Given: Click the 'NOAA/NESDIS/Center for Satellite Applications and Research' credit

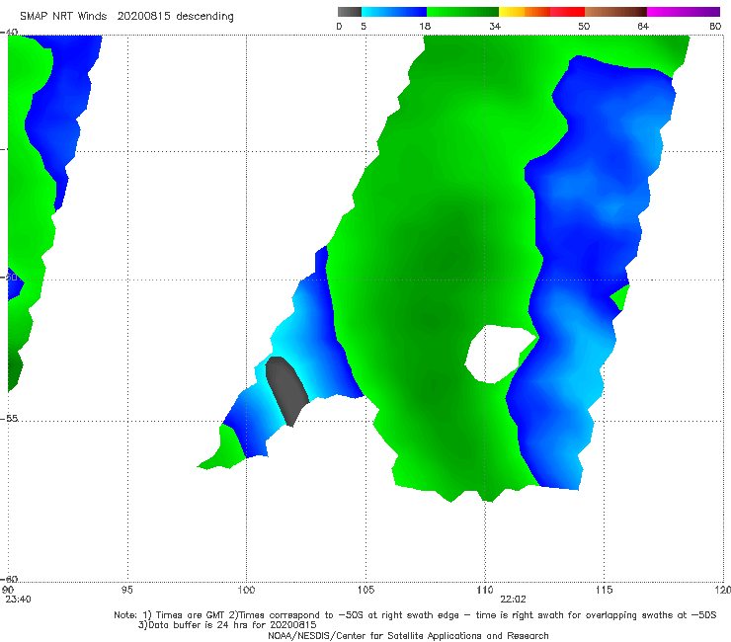Looking at the screenshot, I should (x=408, y=635).
